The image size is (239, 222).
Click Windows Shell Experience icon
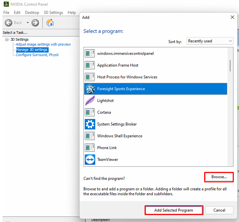pos(90,136)
